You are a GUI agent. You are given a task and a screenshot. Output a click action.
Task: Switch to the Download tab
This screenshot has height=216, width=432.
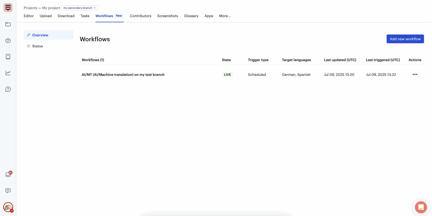(x=66, y=16)
